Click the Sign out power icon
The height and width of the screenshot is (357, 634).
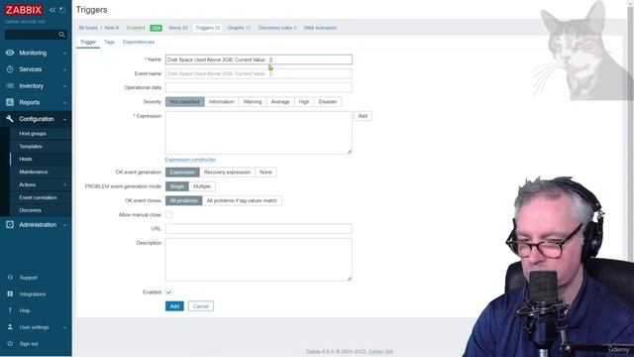coord(10,344)
